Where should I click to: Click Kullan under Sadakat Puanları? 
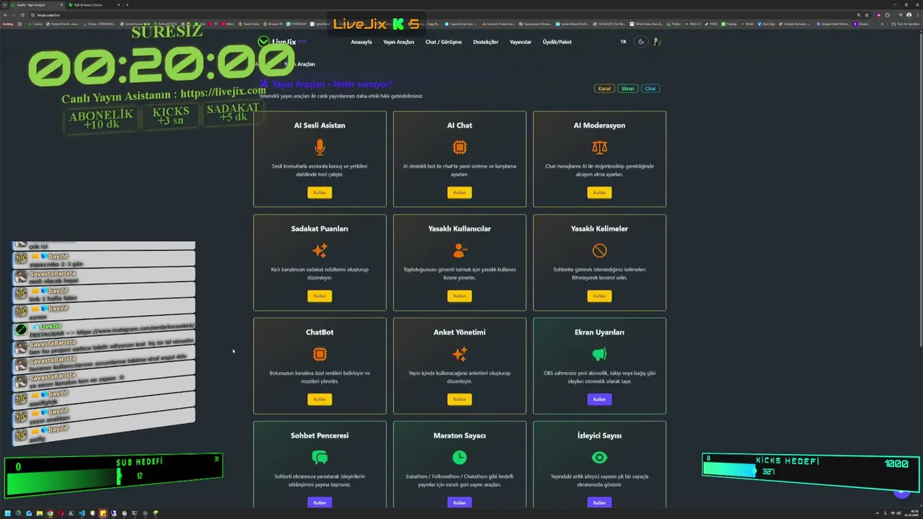pyautogui.click(x=319, y=296)
